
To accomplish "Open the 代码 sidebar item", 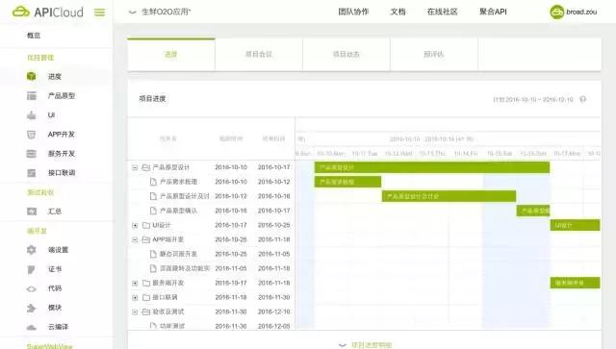I will pyautogui.click(x=55, y=288).
